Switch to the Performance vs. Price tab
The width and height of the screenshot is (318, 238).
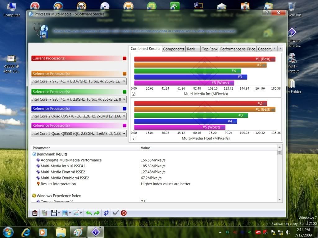[x=238, y=49]
